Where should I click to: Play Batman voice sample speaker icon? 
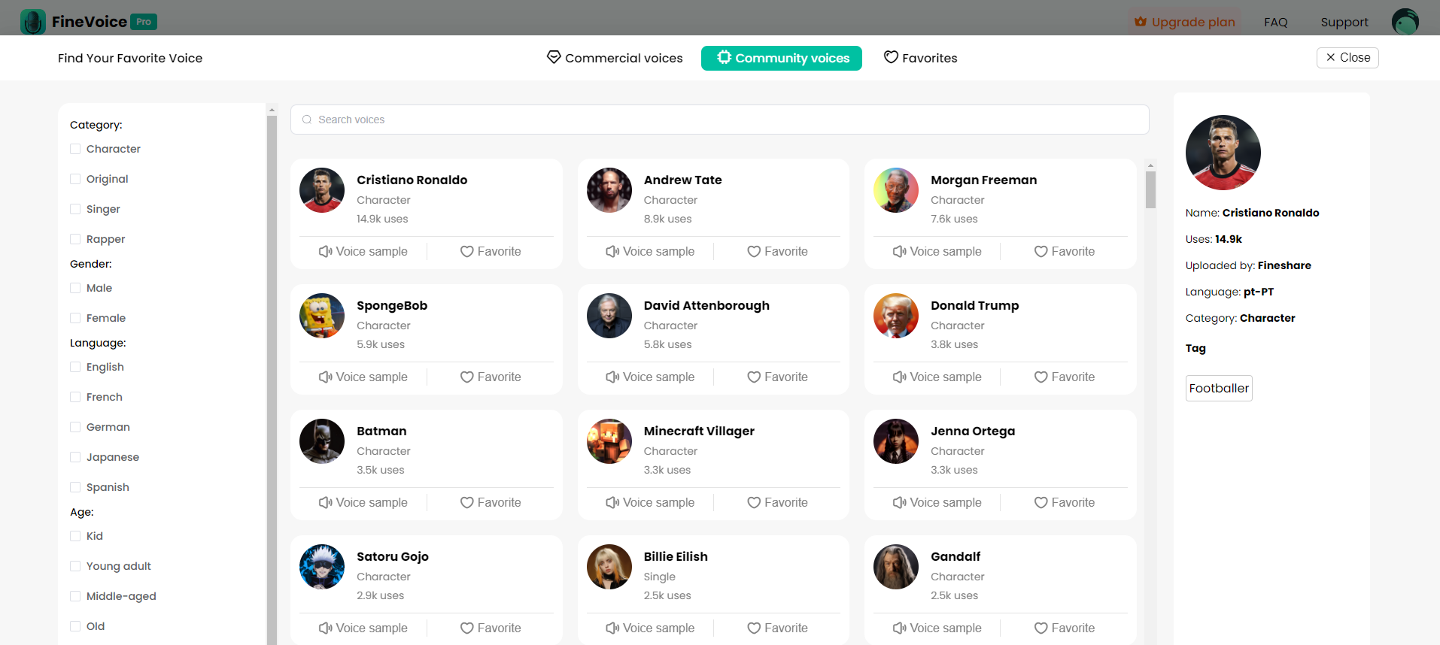(325, 502)
